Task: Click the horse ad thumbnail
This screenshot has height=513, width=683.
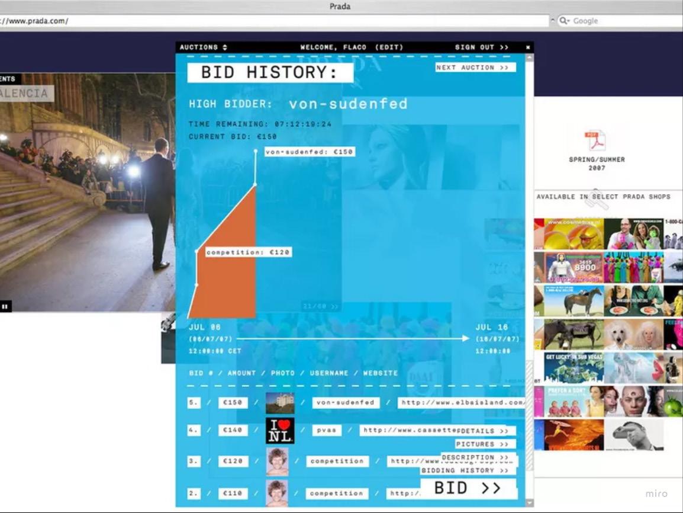Action: coord(574,301)
